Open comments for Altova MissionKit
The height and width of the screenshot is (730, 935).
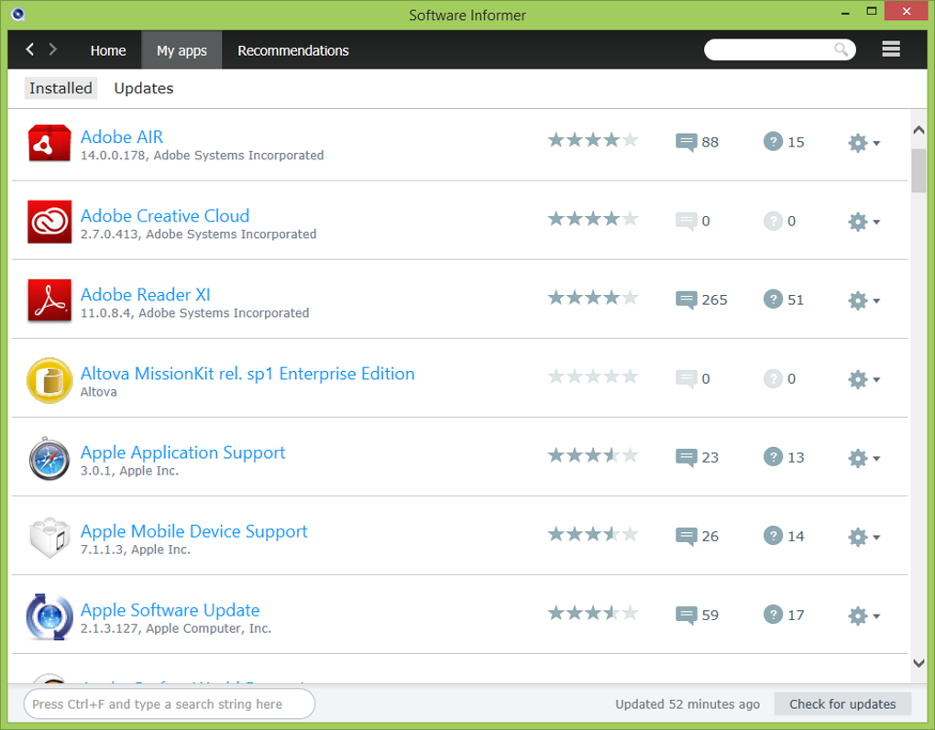pyautogui.click(x=693, y=378)
